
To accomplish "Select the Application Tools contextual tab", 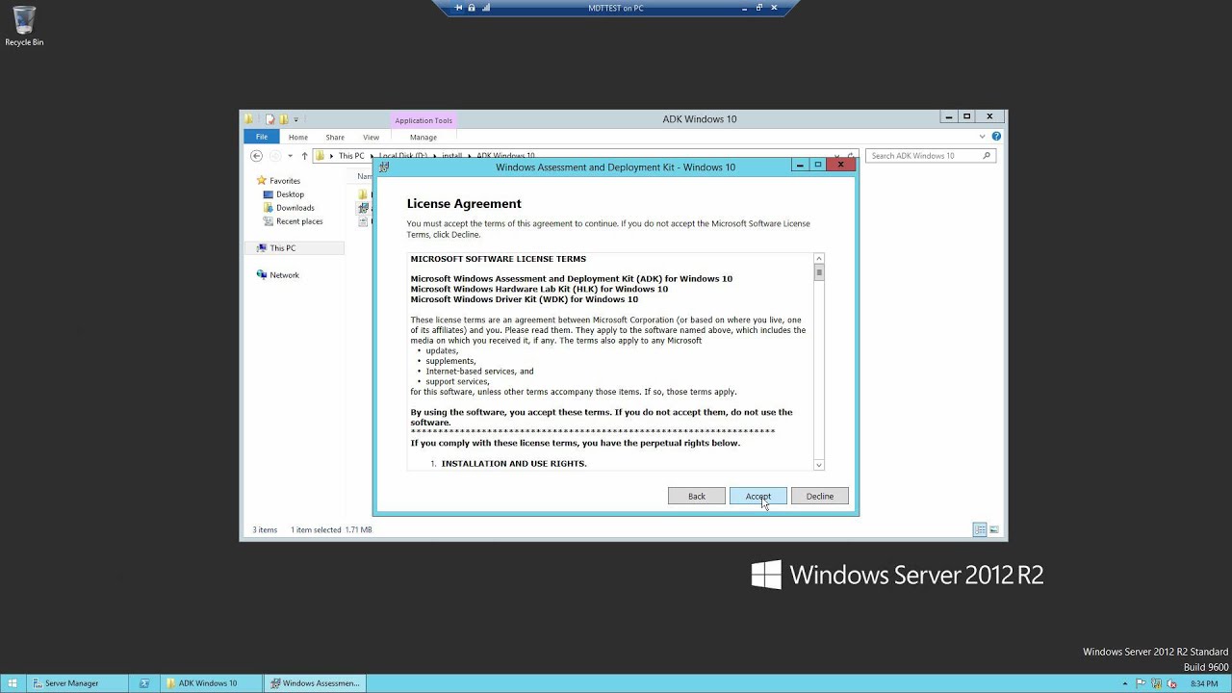I will [423, 120].
